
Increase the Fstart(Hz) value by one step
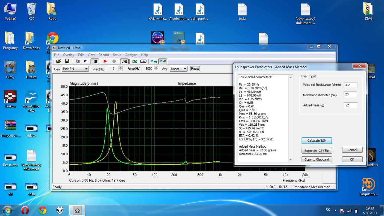[x=121, y=67]
